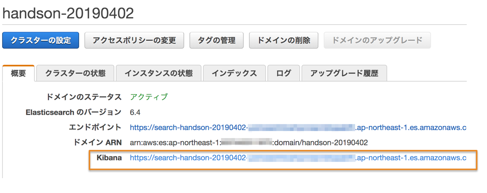
Task: Click the クラスターの設定 button
Action: (x=41, y=40)
